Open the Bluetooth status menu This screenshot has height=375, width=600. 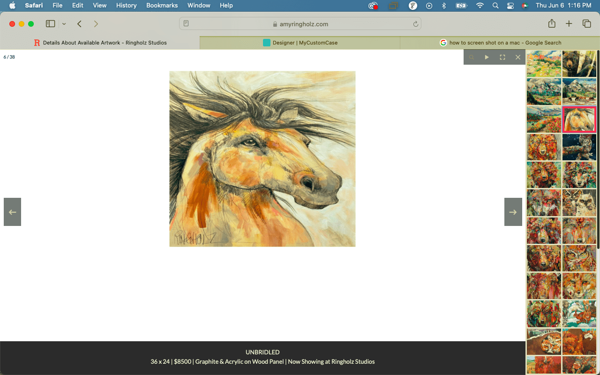[444, 6]
